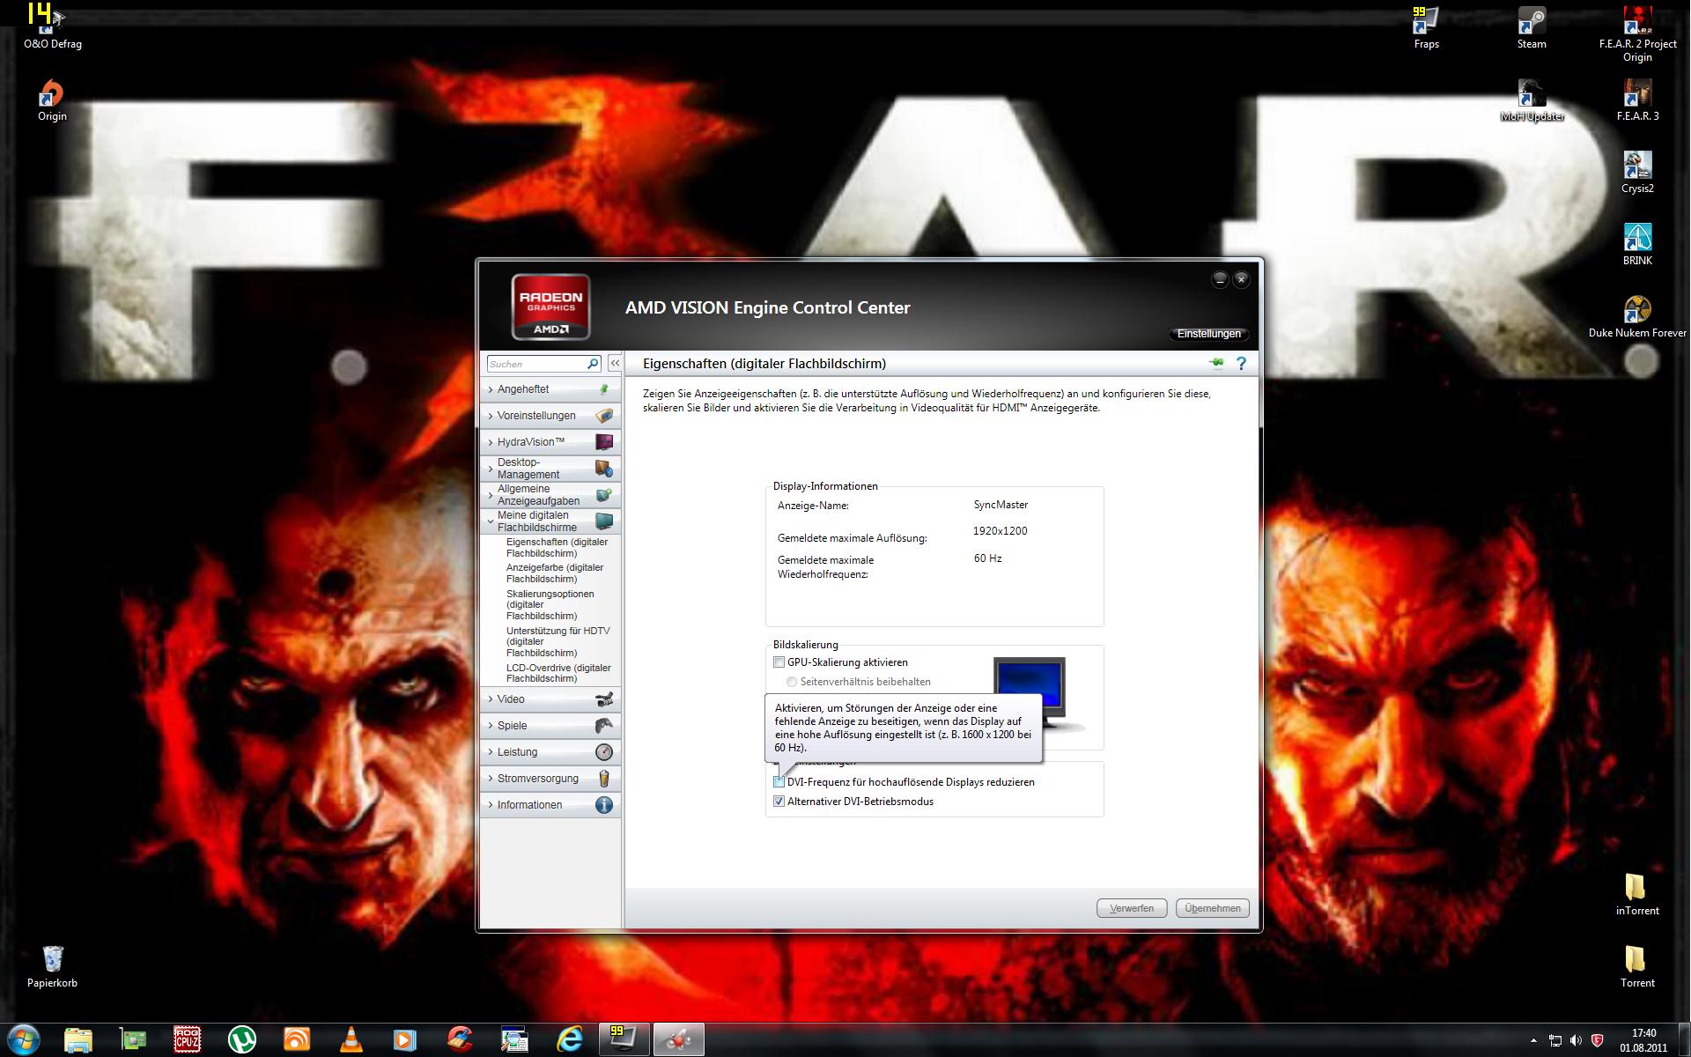Open the Einstellungen menu button
The image size is (1691, 1057).
1208,334
